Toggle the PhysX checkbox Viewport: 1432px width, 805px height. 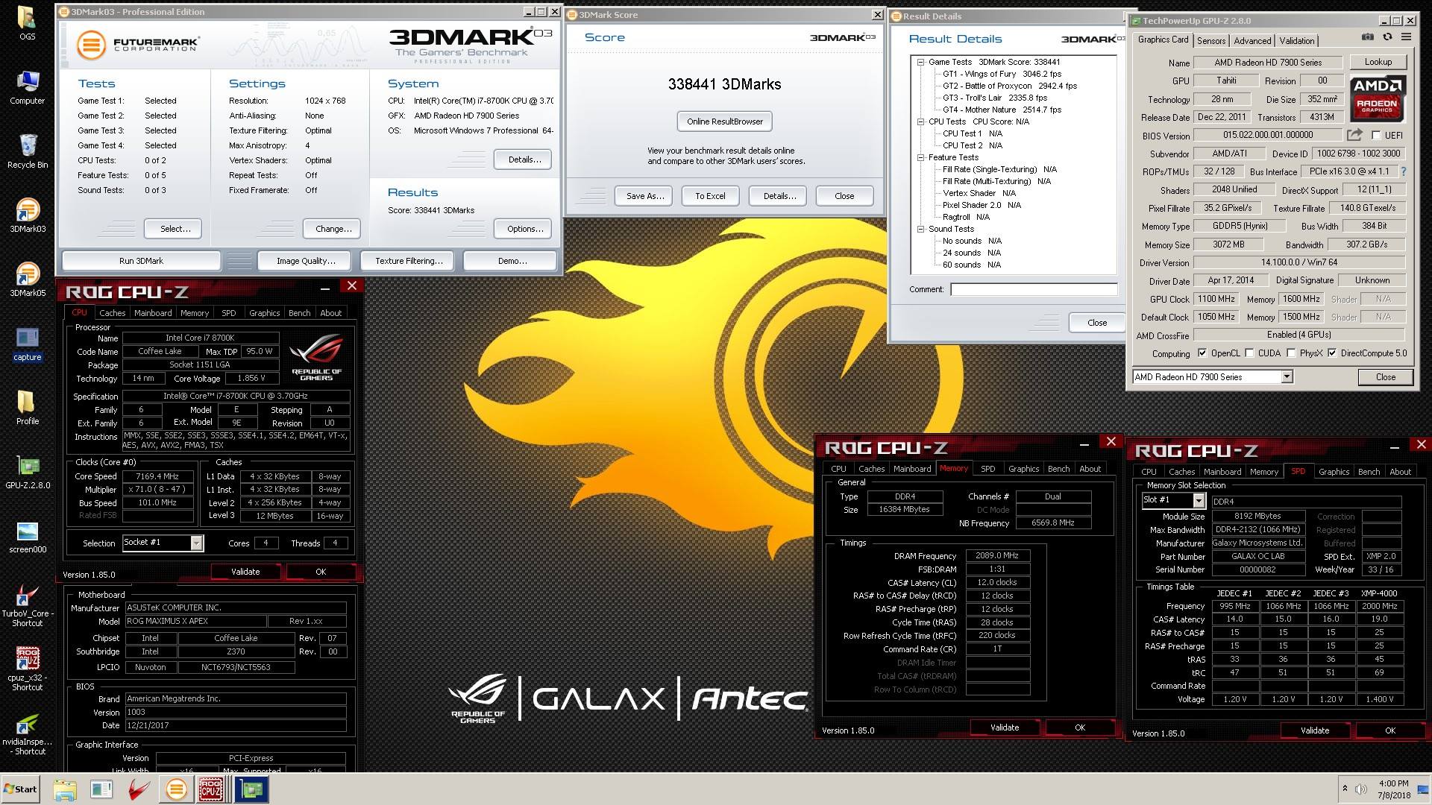[1291, 353]
